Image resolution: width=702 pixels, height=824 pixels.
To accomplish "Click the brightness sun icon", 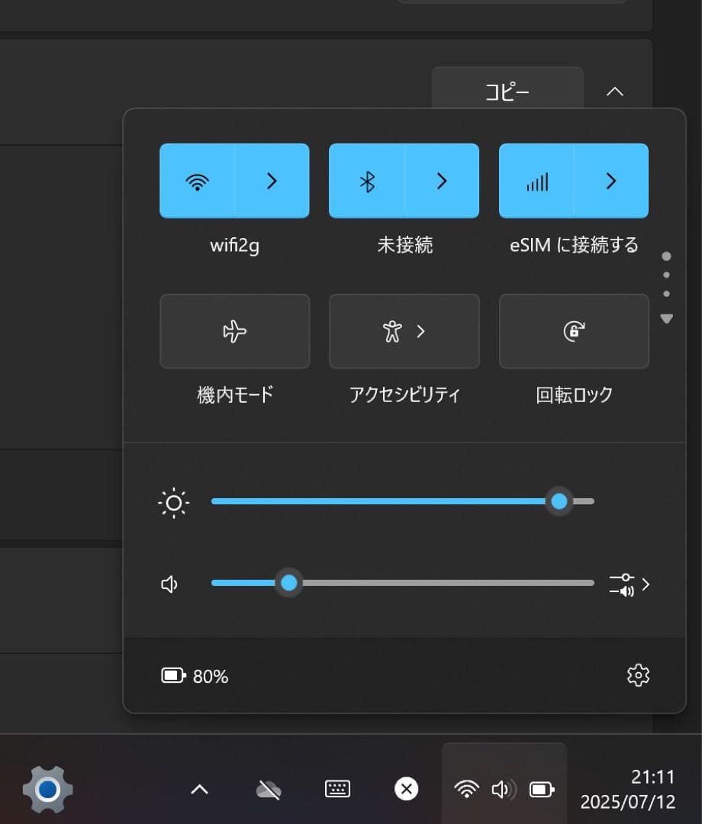I will pos(174,502).
